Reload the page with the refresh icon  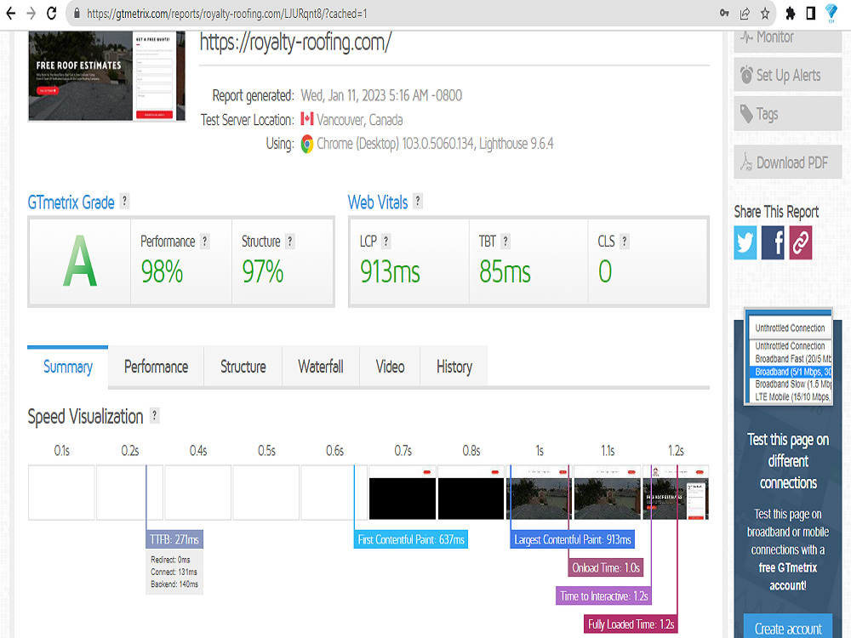52,14
